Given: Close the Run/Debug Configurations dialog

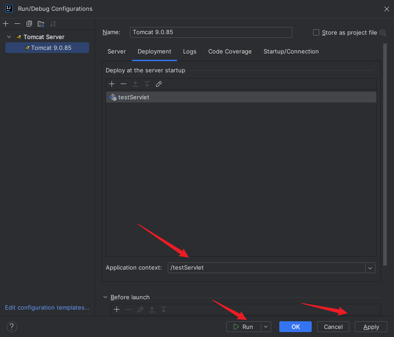Looking at the screenshot, I should 387,9.
